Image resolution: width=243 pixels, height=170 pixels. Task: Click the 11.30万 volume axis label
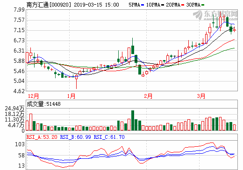pyautogui.click(x=14, y=120)
